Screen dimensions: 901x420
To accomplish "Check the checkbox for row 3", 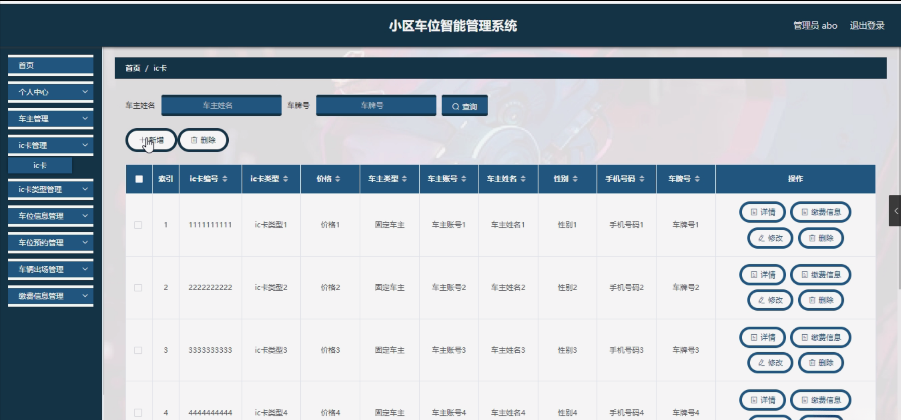I will (x=138, y=350).
